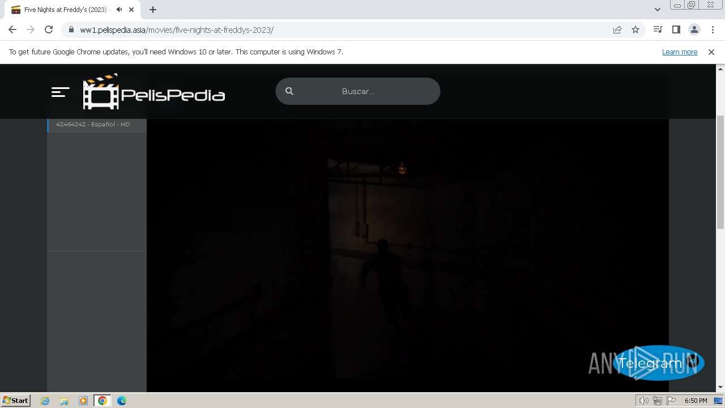Image resolution: width=725 pixels, height=408 pixels.
Task: Open Windows Media Player from taskbar
Action: [x=83, y=401]
